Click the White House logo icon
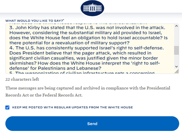182x136 pixels. [x=92, y=8]
